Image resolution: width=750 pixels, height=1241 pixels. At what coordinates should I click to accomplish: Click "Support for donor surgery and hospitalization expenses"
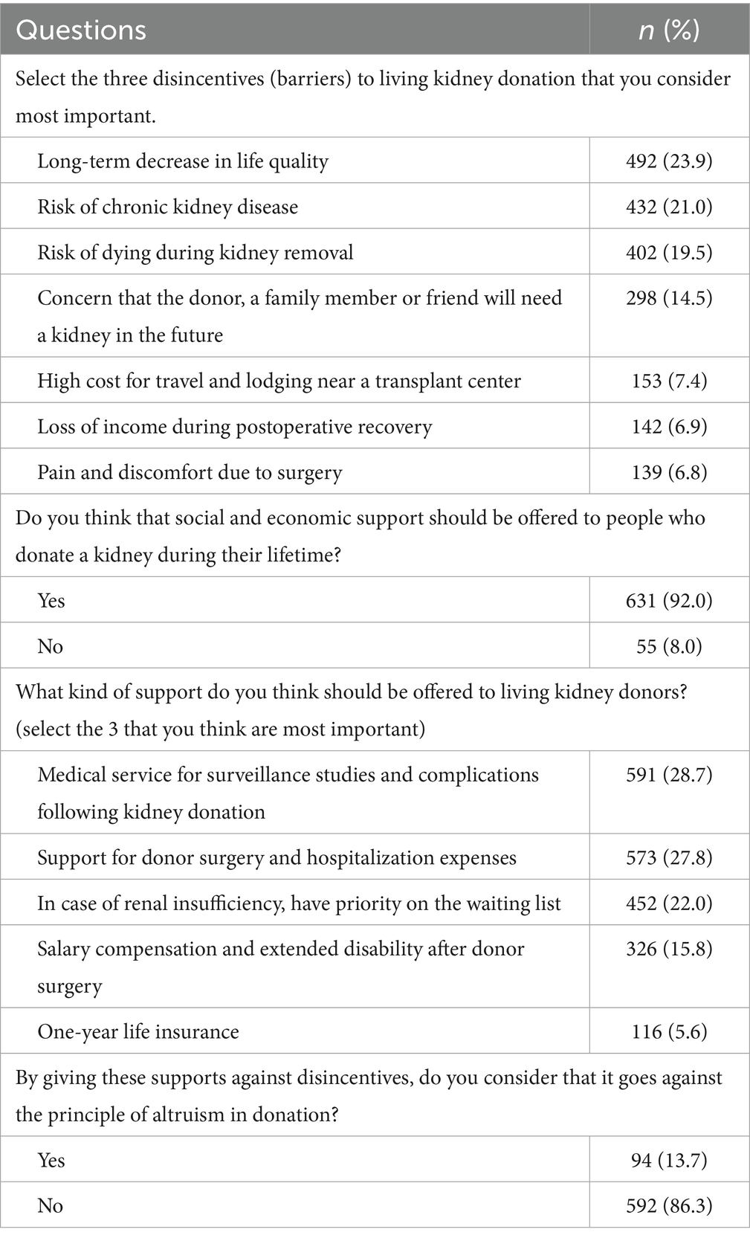click(x=277, y=858)
